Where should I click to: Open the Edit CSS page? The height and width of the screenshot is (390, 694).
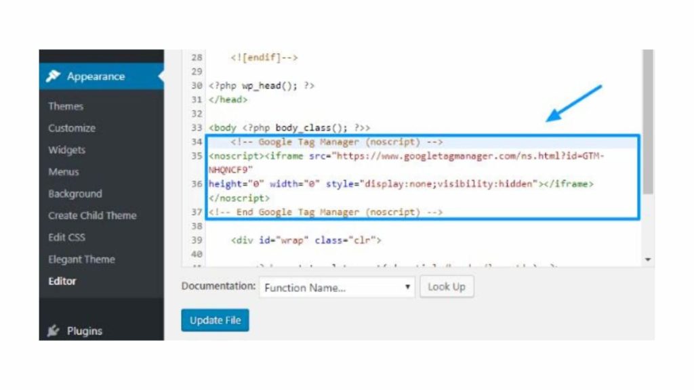67,237
